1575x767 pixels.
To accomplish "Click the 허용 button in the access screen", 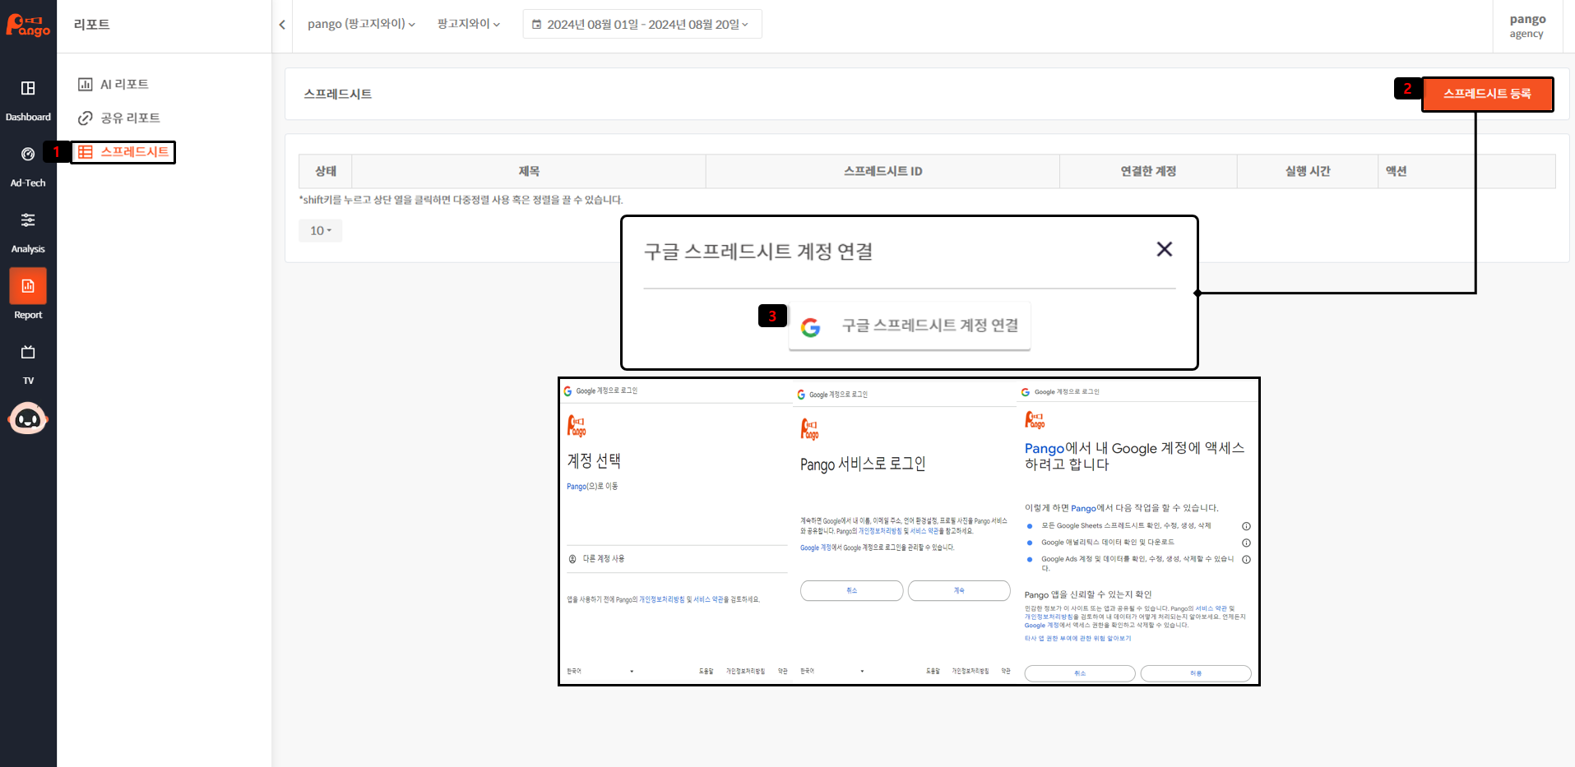I will click(1196, 673).
